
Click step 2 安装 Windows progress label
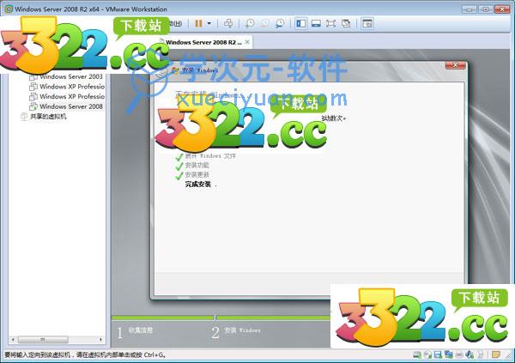coord(242,330)
